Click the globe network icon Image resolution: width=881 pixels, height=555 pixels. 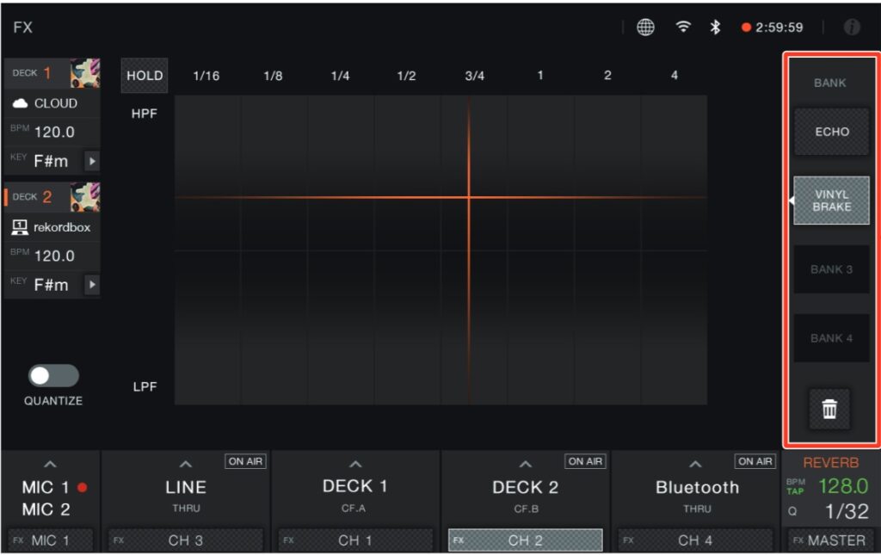645,28
